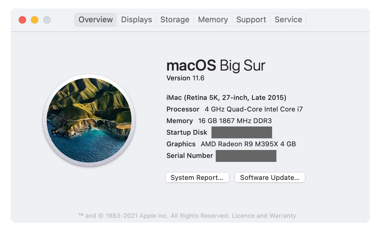Image resolution: width=376 pixels, height=230 pixels.
Task: Show the Service tab
Action: (x=288, y=20)
